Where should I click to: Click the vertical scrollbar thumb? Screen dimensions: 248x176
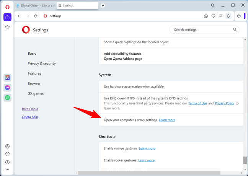[x=245, y=160]
